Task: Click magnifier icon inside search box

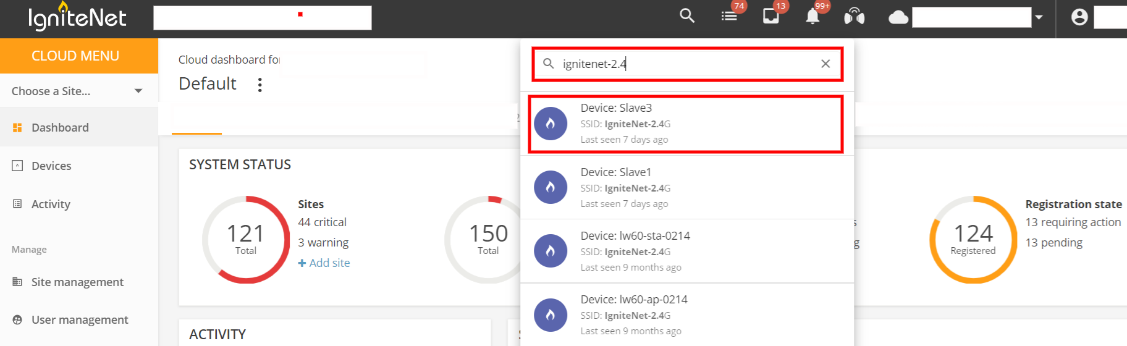Action: tap(548, 63)
